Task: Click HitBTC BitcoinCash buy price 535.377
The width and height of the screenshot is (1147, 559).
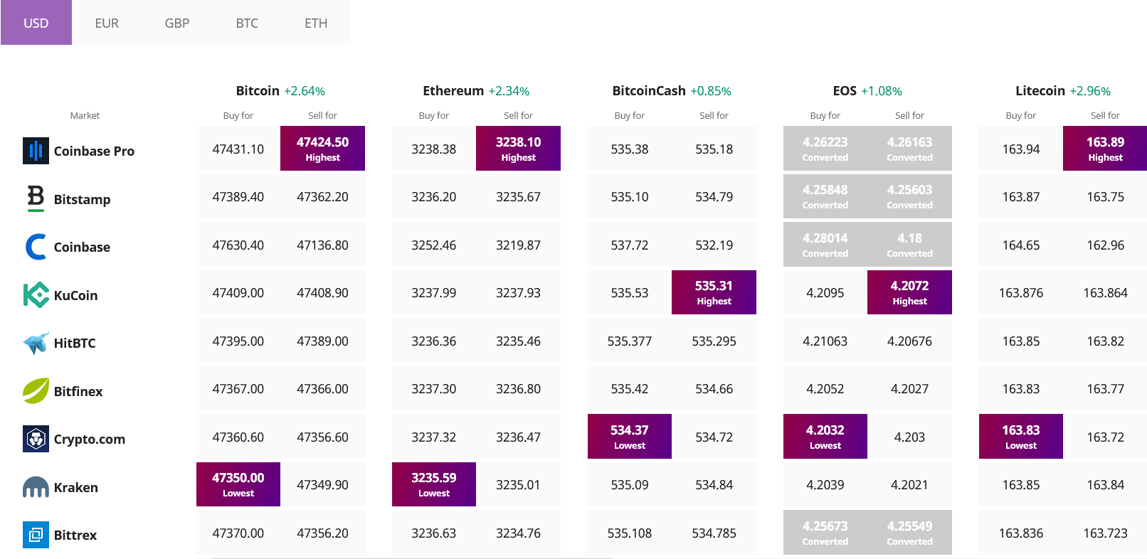Action: point(630,341)
